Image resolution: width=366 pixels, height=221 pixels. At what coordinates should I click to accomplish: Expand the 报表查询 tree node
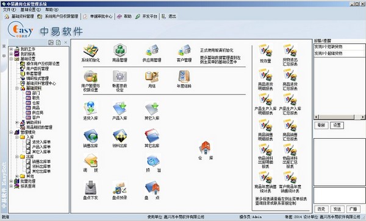point(11,186)
